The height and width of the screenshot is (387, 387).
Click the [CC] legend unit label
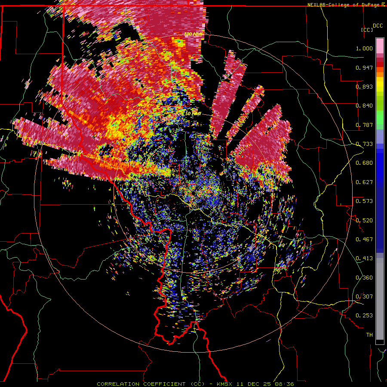(x=367, y=30)
